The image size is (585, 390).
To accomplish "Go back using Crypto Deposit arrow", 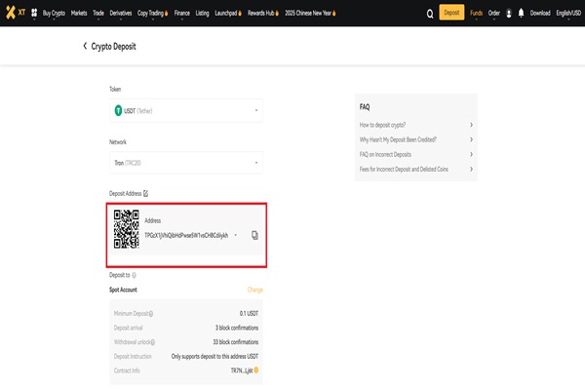I will (x=85, y=46).
